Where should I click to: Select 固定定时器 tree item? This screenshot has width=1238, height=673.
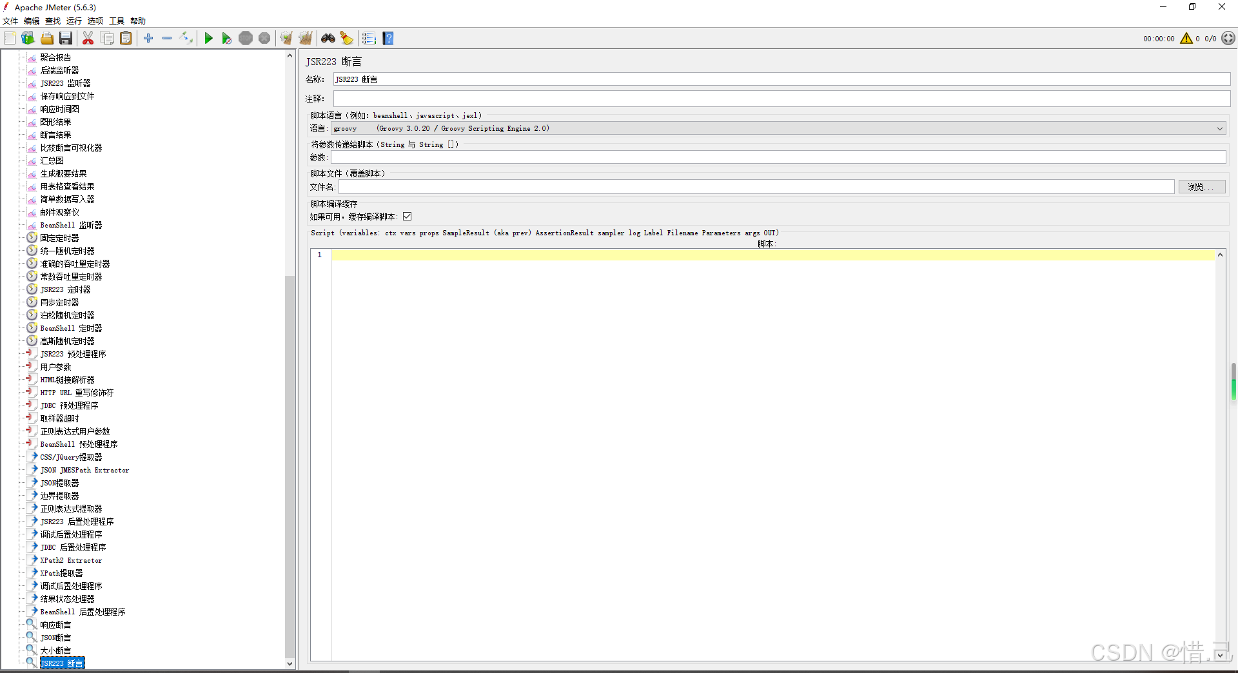tap(59, 238)
